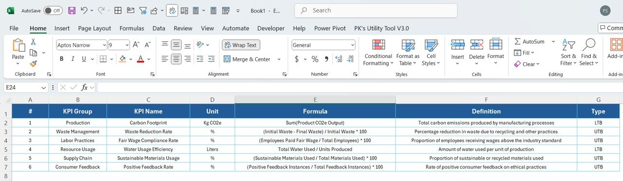This screenshot has width=623, height=181.
Task: Open the Cell Styles gallery
Action: [431, 53]
